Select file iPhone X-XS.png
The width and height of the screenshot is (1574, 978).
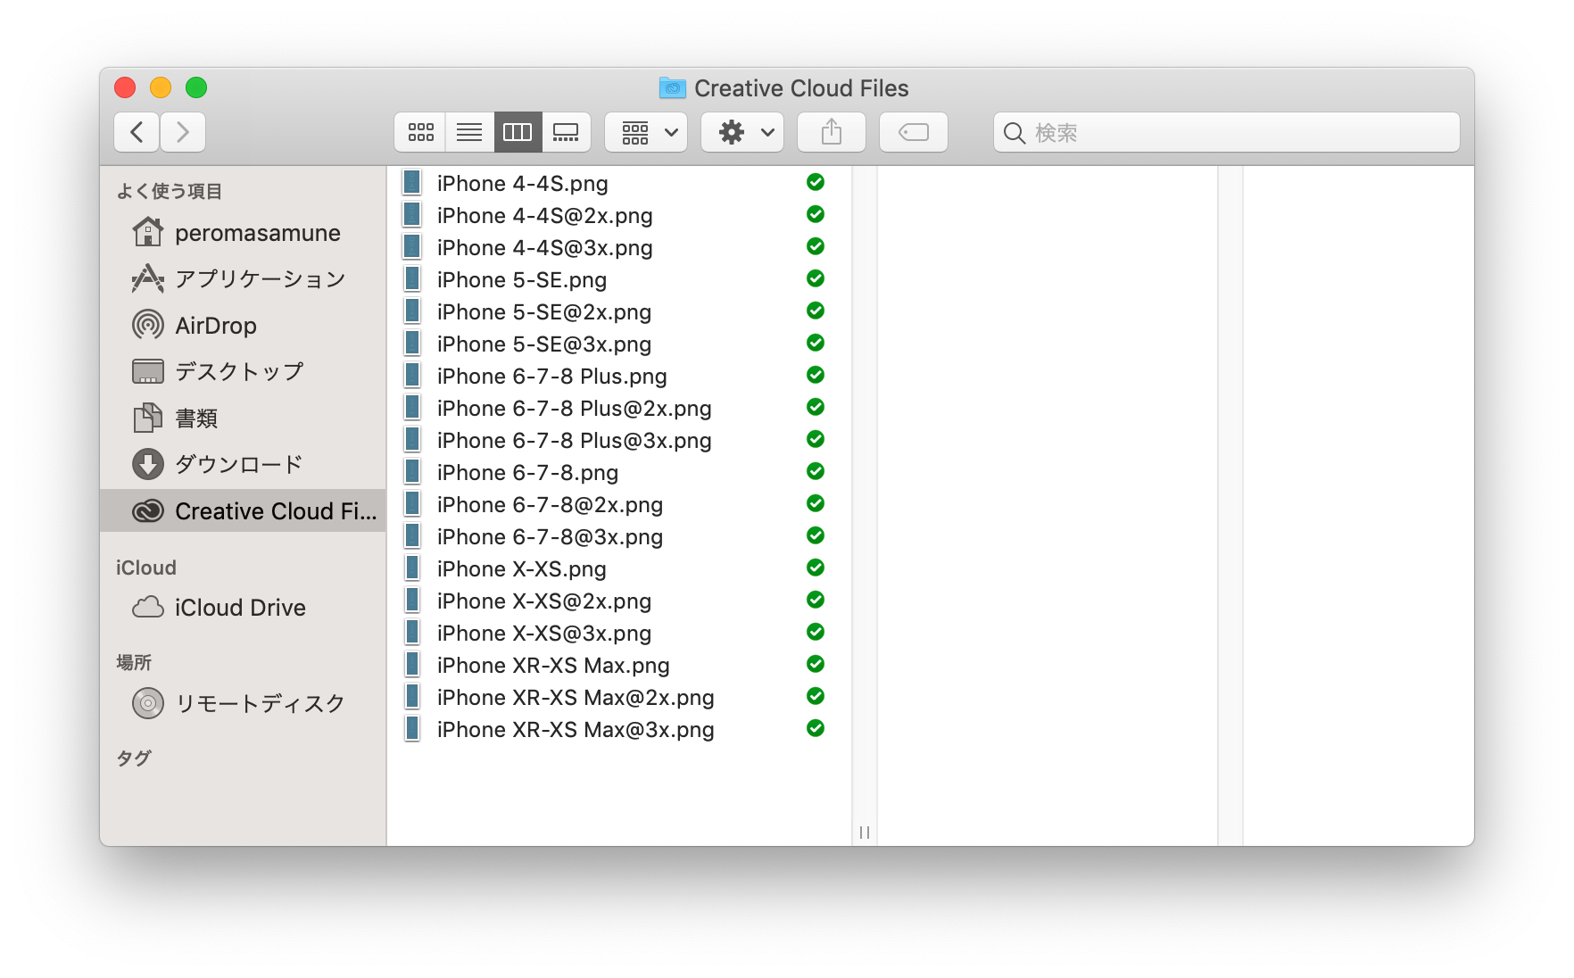(620, 568)
